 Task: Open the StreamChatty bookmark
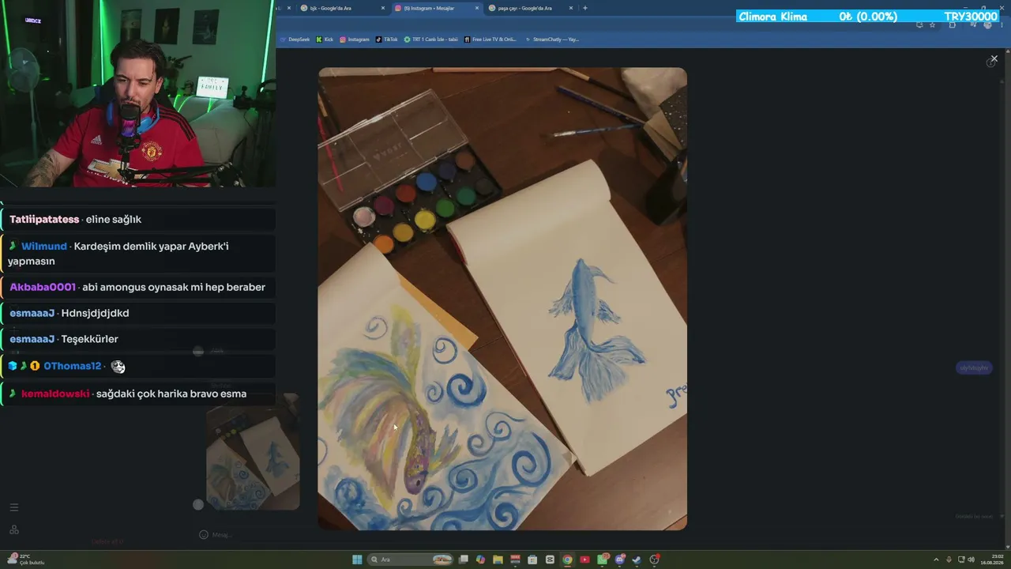pyautogui.click(x=552, y=39)
